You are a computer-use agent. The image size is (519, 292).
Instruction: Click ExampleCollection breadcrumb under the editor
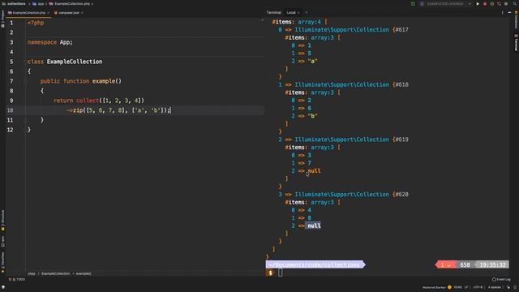coord(55,274)
